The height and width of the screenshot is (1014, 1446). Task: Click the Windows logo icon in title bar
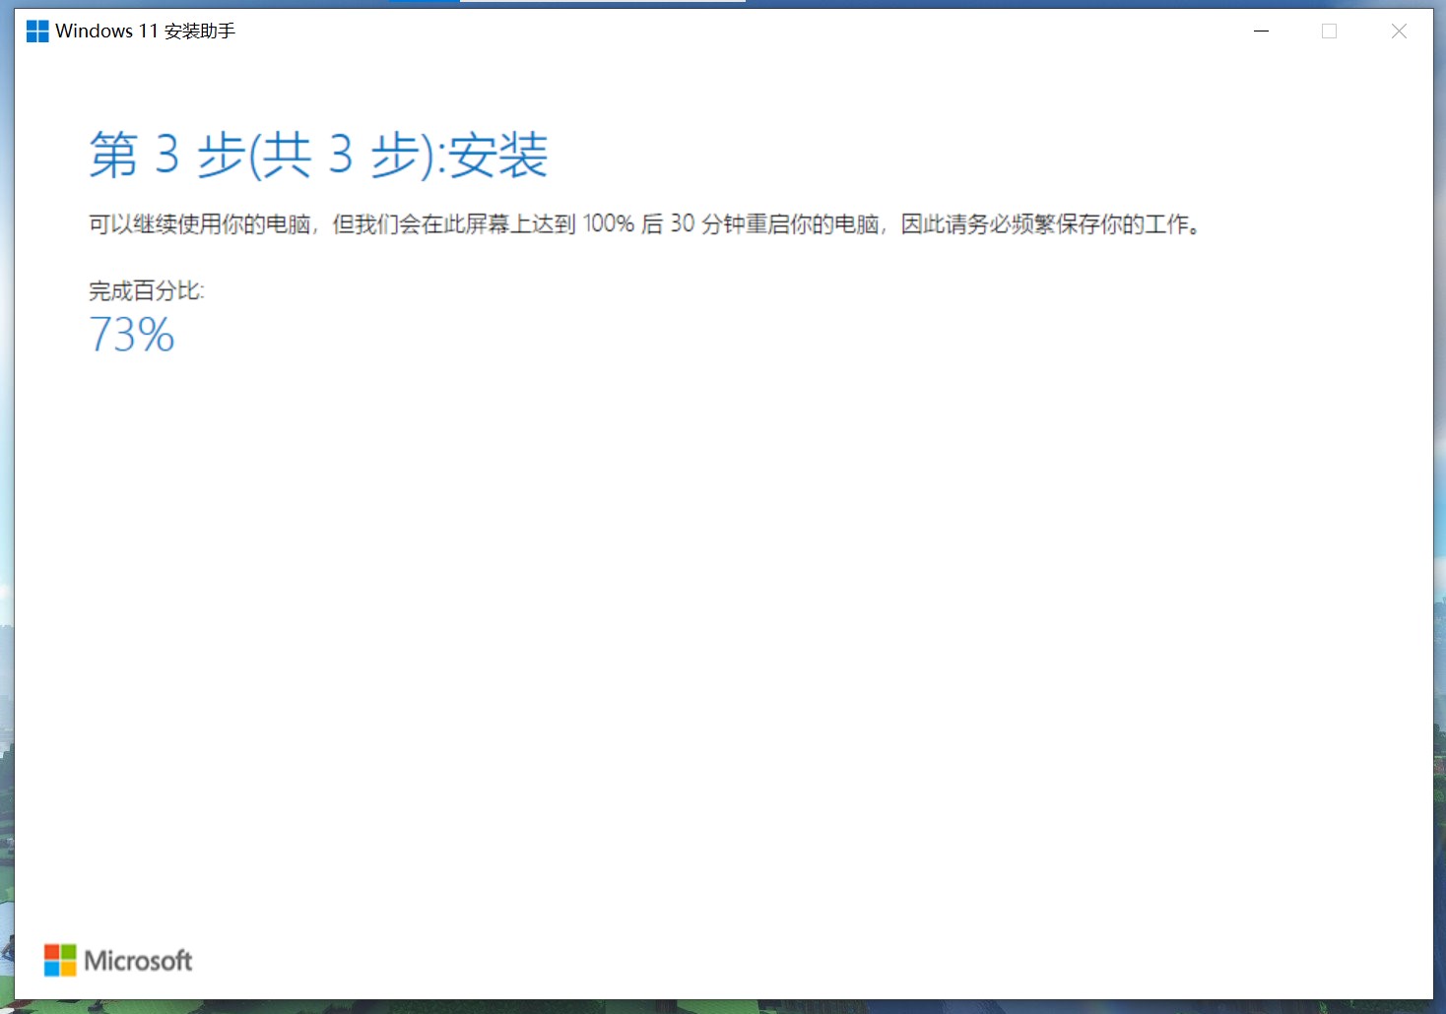click(x=37, y=32)
